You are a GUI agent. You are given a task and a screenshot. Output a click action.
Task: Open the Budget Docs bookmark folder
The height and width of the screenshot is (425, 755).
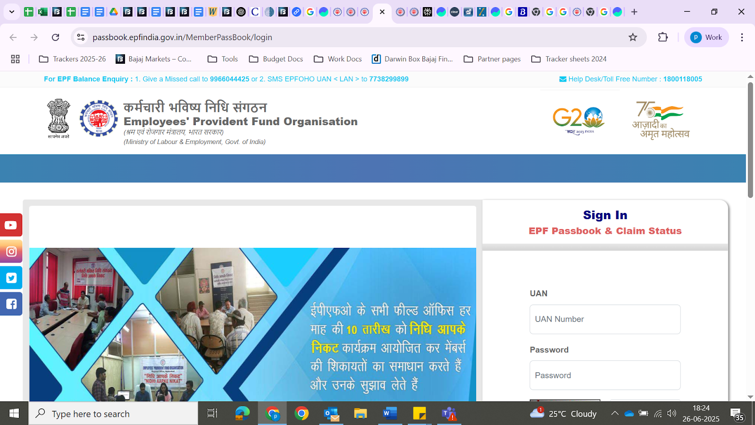pos(276,59)
